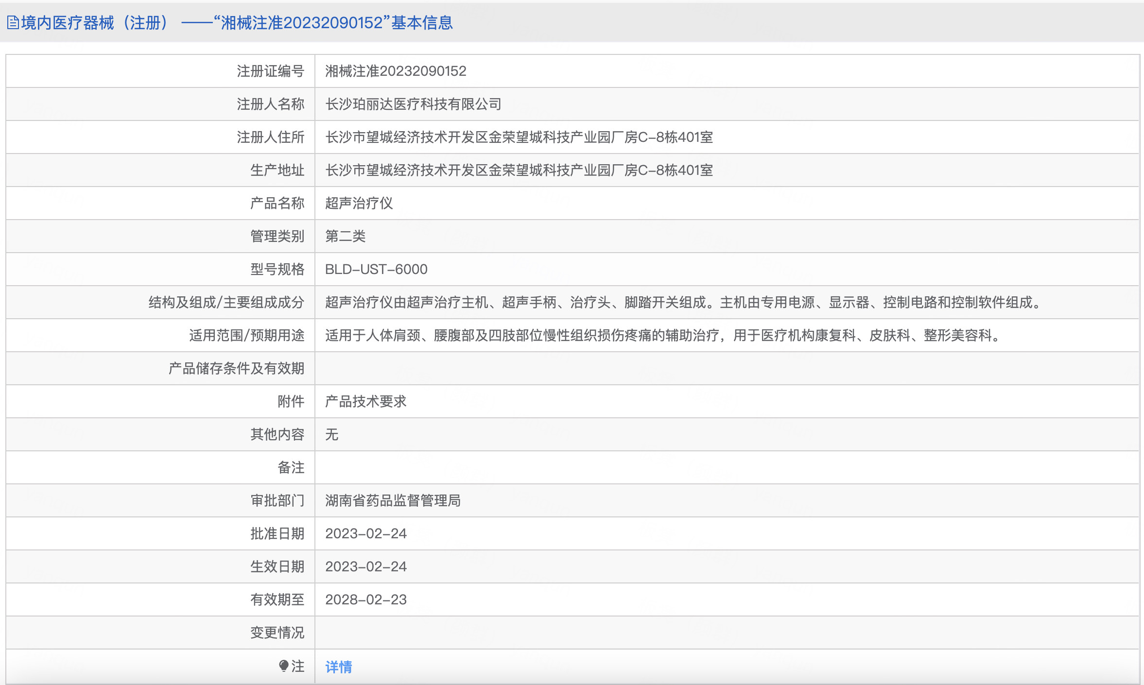Click the 适用范围/预期用途 label
The height and width of the screenshot is (685, 1144).
pyautogui.click(x=247, y=335)
